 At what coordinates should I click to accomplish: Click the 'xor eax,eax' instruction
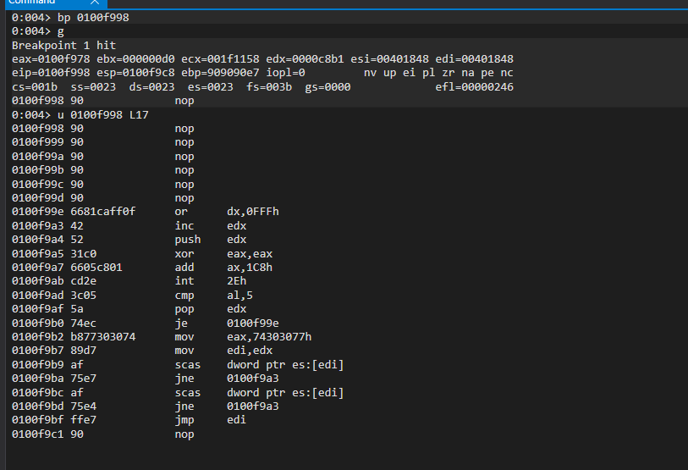[212, 253]
